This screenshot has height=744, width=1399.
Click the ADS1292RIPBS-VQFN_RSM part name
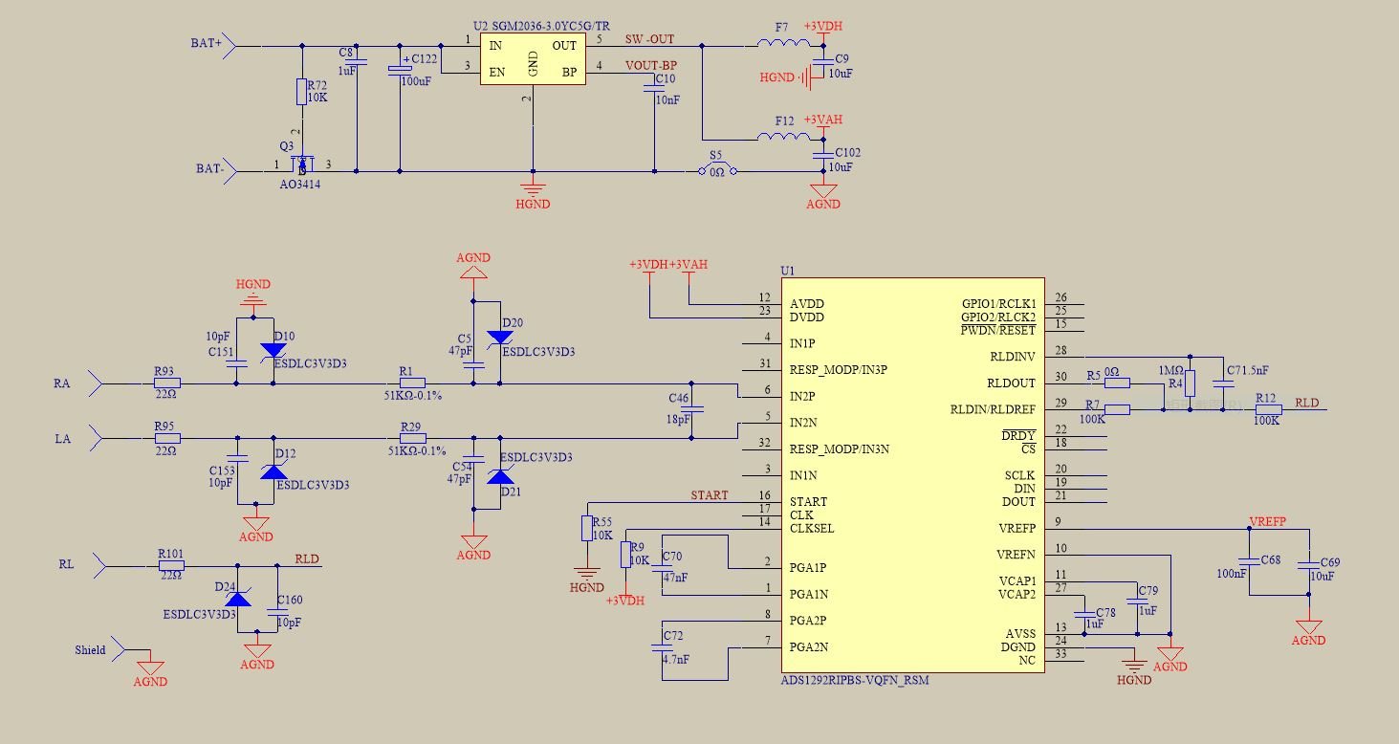click(855, 681)
